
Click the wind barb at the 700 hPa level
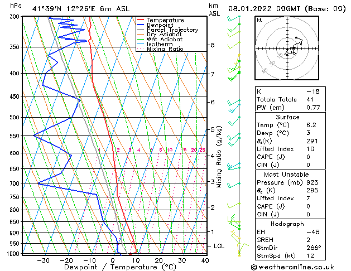click(233, 185)
